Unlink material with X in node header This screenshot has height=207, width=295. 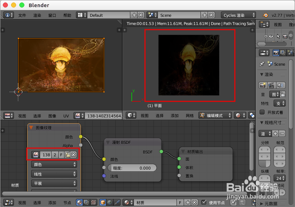[x=194, y=202]
